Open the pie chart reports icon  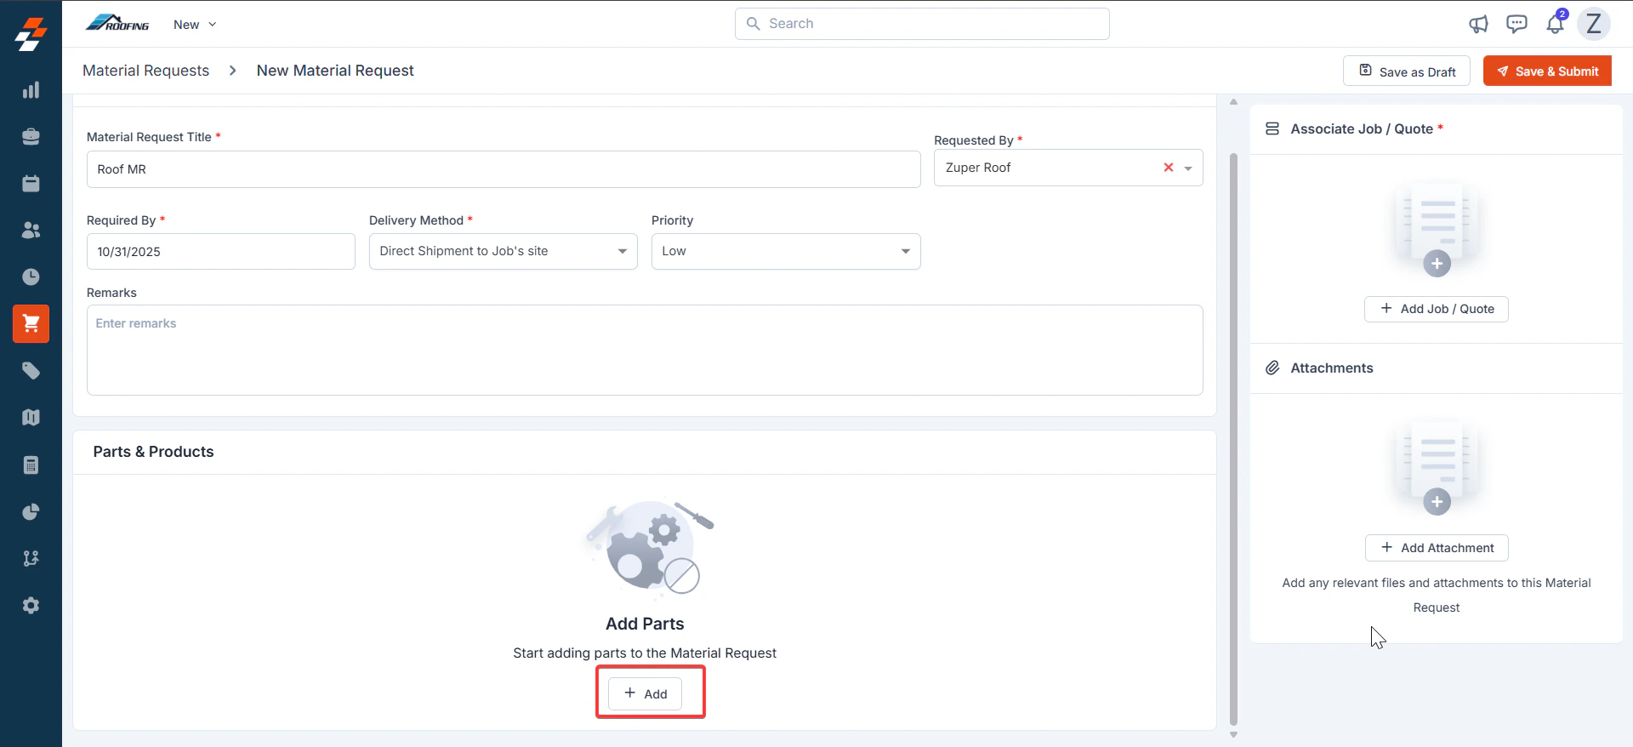pyautogui.click(x=31, y=511)
